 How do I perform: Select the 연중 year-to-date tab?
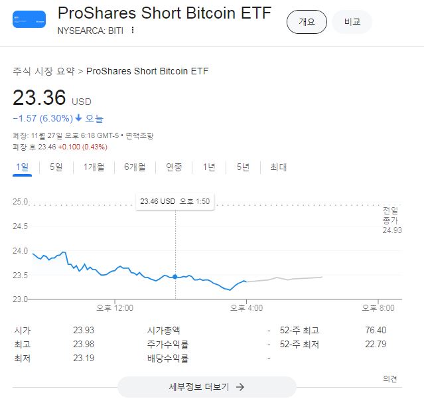pos(174,167)
